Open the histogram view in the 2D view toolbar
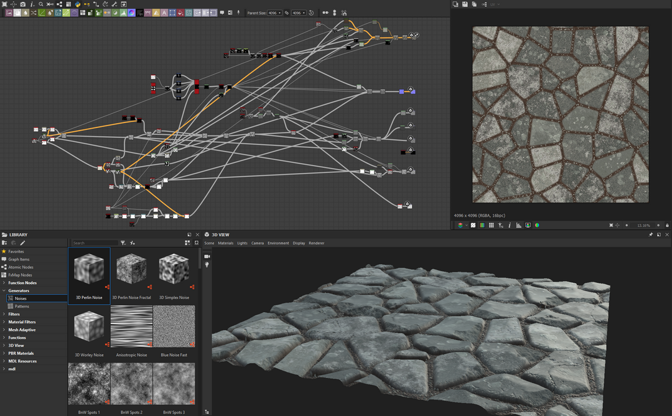Image resolution: width=672 pixels, height=416 pixels. pos(519,225)
